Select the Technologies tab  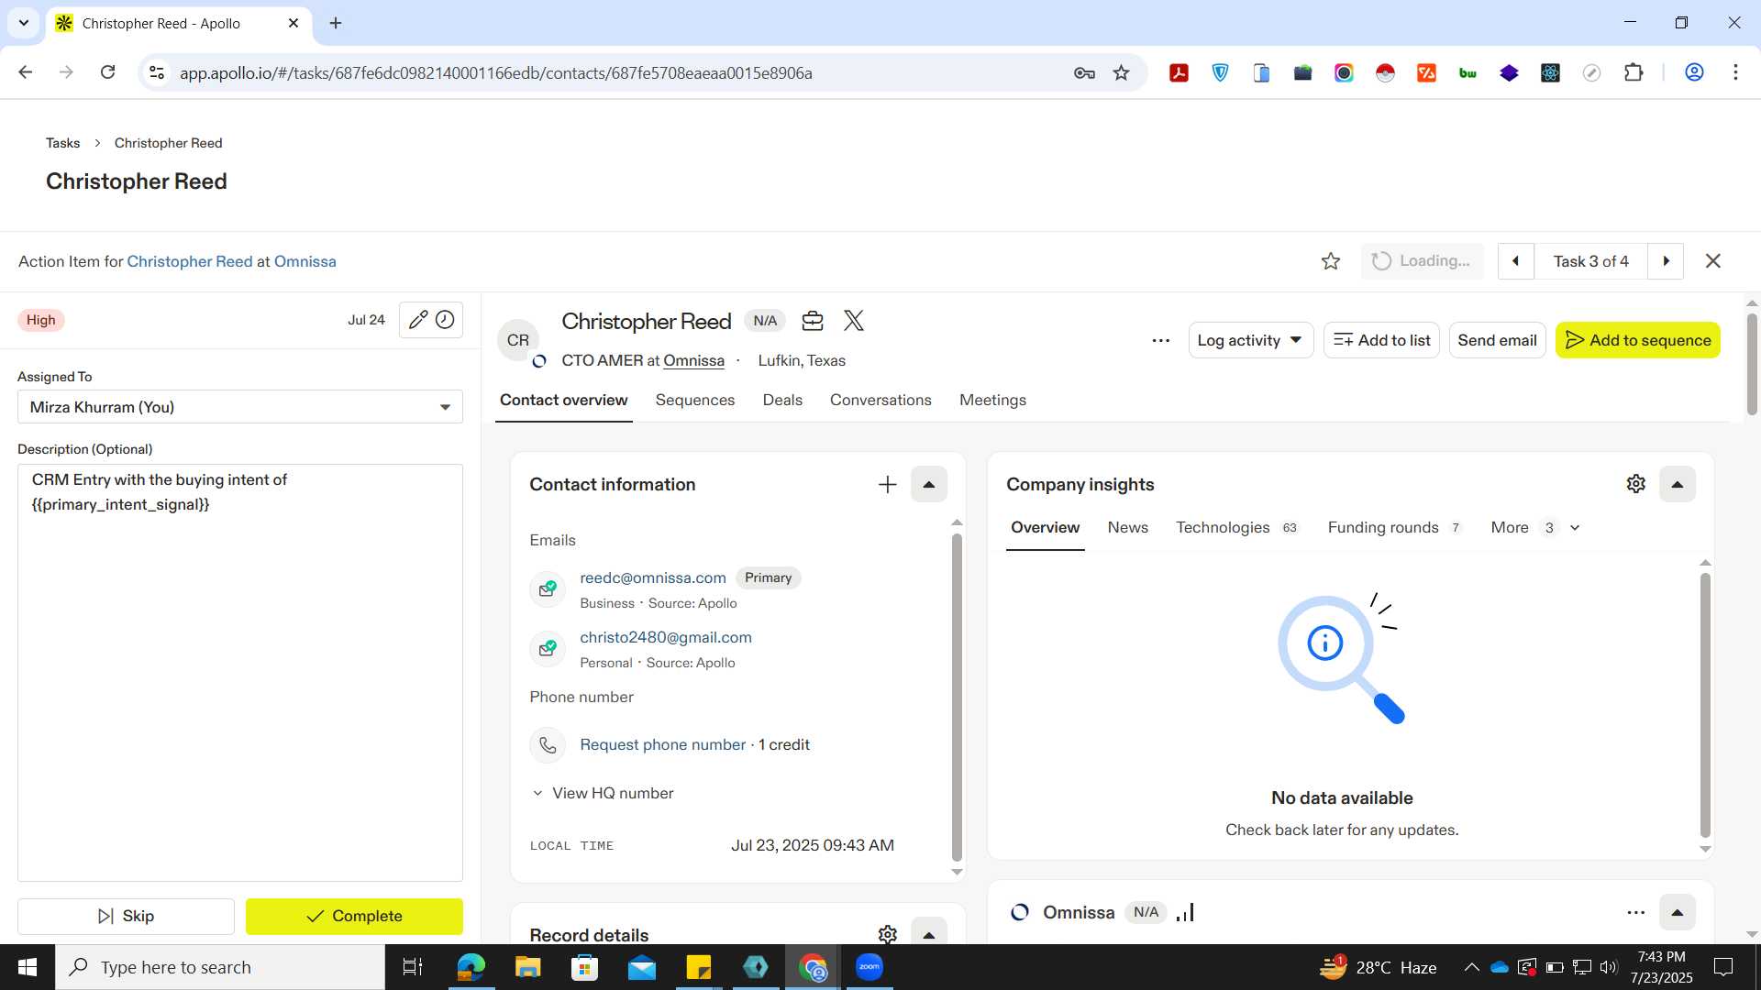click(x=1236, y=528)
